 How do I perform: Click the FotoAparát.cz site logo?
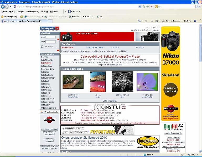[x=49, y=29]
